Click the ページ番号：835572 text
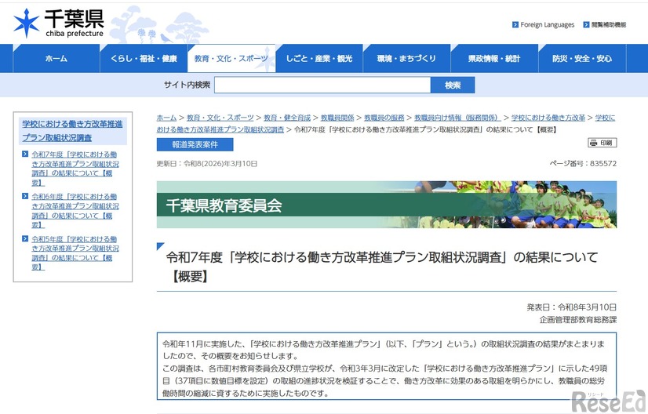The image size is (648, 414). coord(583,164)
